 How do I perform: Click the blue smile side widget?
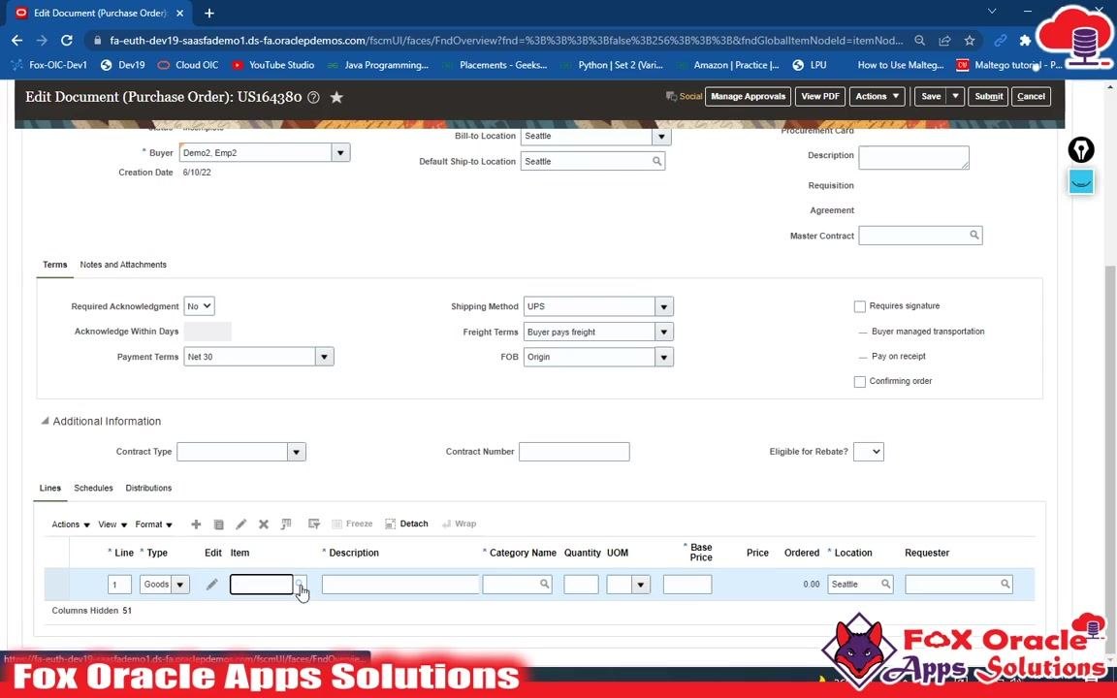coord(1081,181)
